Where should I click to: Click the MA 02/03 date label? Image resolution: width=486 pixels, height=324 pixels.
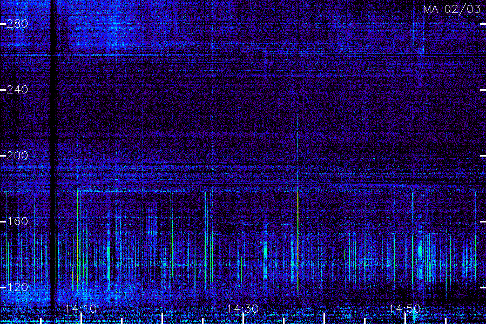(452, 9)
